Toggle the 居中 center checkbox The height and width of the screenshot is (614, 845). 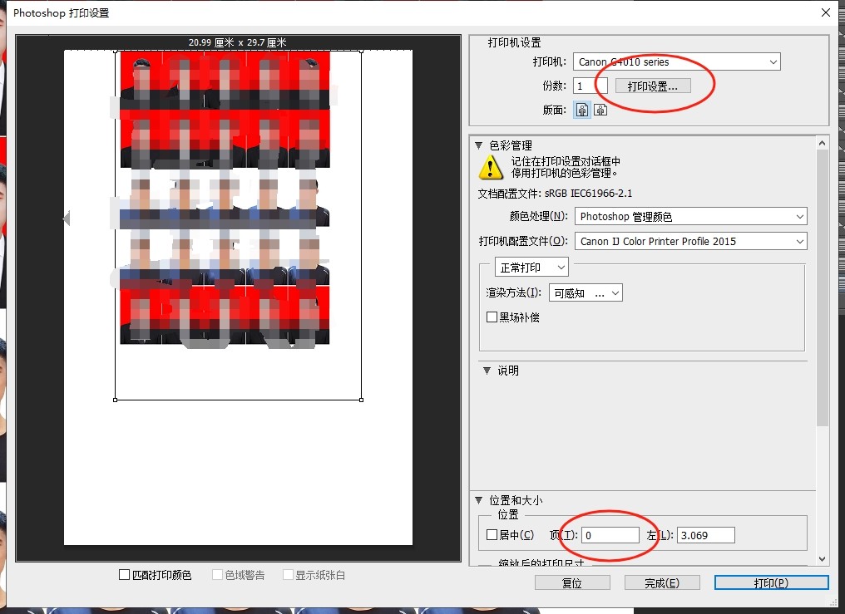(x=492, y=535)
